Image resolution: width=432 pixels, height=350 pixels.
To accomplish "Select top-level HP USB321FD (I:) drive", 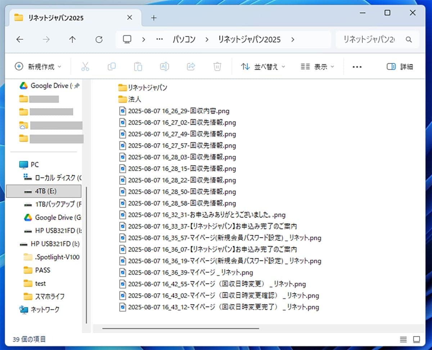I will pos(50,244).
